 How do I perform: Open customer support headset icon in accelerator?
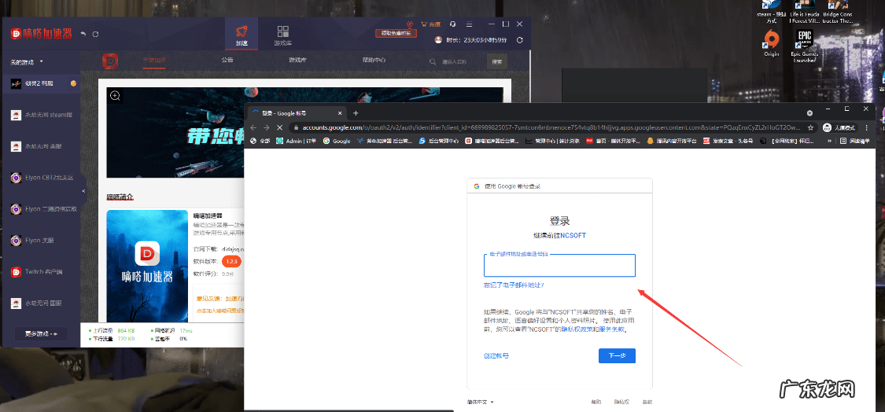coord(452,24)
